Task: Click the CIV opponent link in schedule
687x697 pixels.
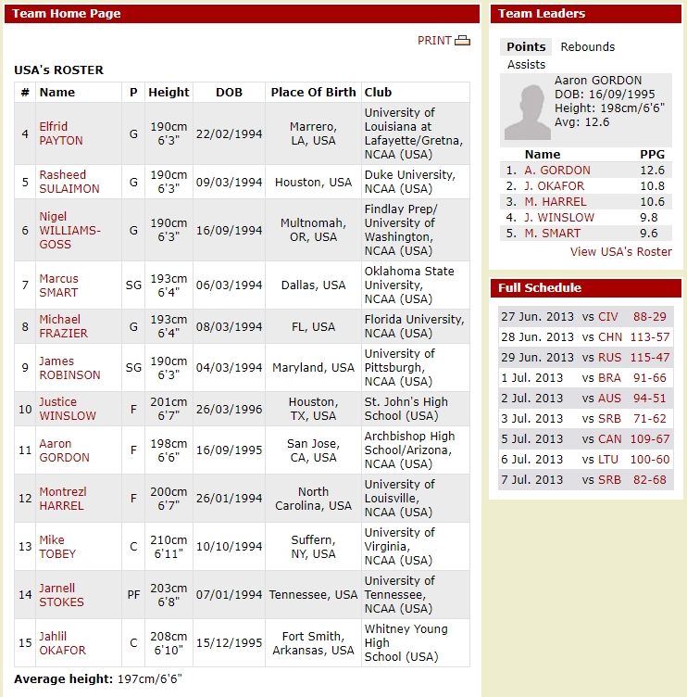Action: 607,317
